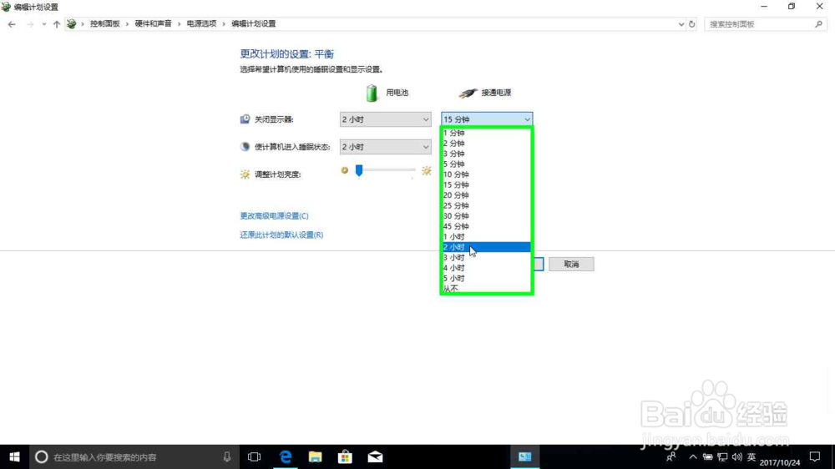The height and width of the screenshot is (469, 835).
Task: Choose 3 分钟 option
Action: [487, 154]
